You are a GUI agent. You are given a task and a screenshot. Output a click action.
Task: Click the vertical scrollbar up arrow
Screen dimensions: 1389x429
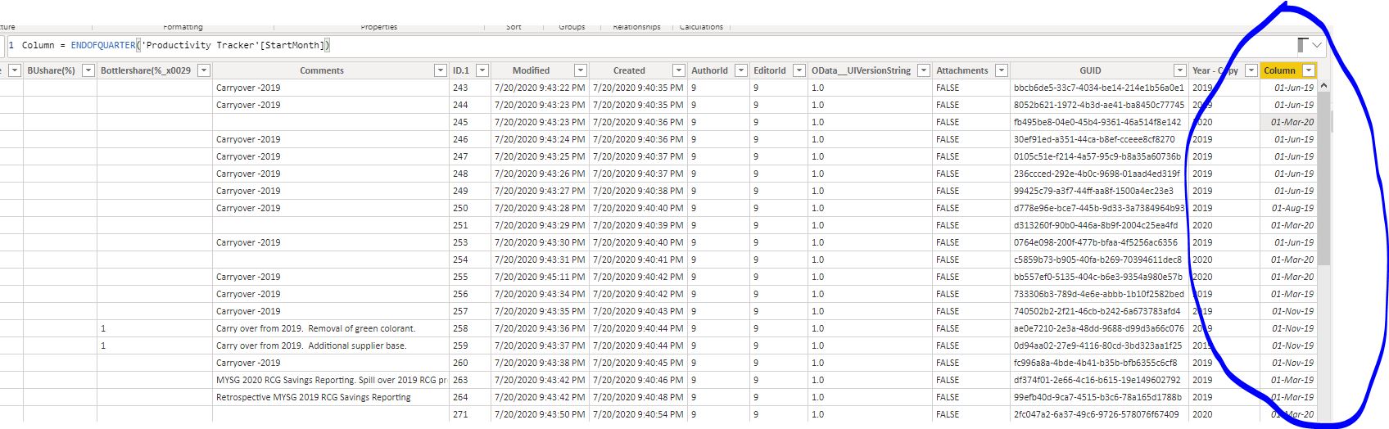1323,86
